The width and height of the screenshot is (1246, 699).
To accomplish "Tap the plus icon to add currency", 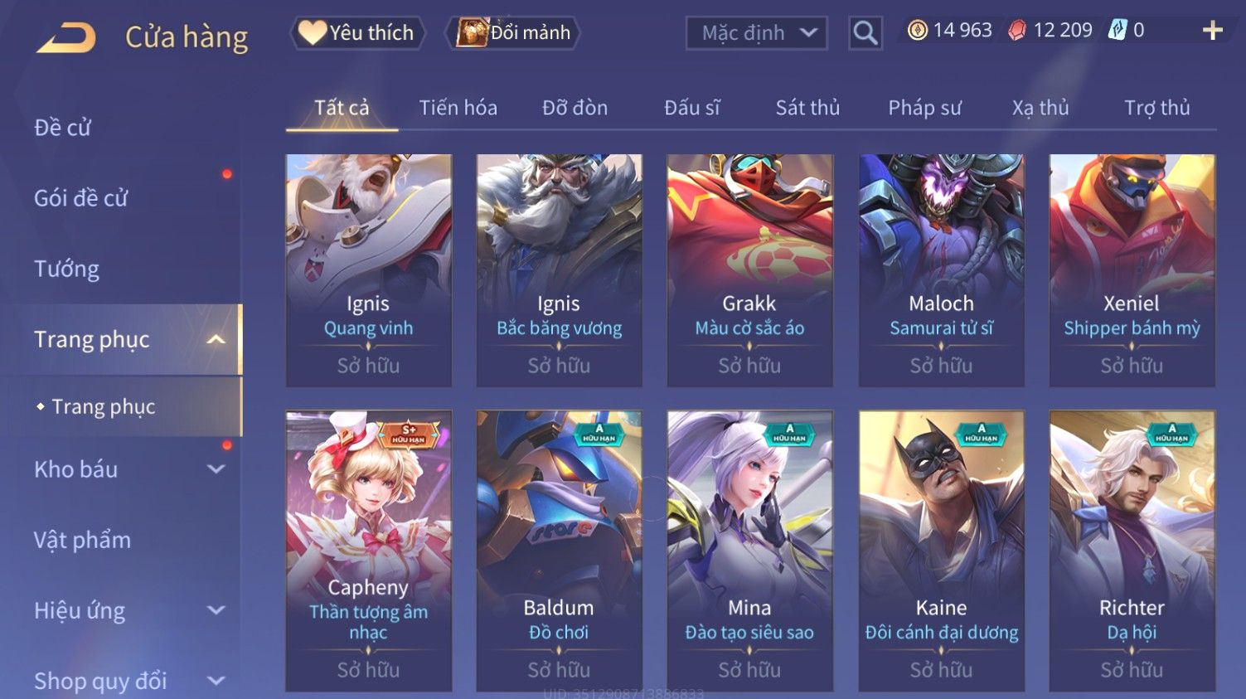I will 1212,31.
